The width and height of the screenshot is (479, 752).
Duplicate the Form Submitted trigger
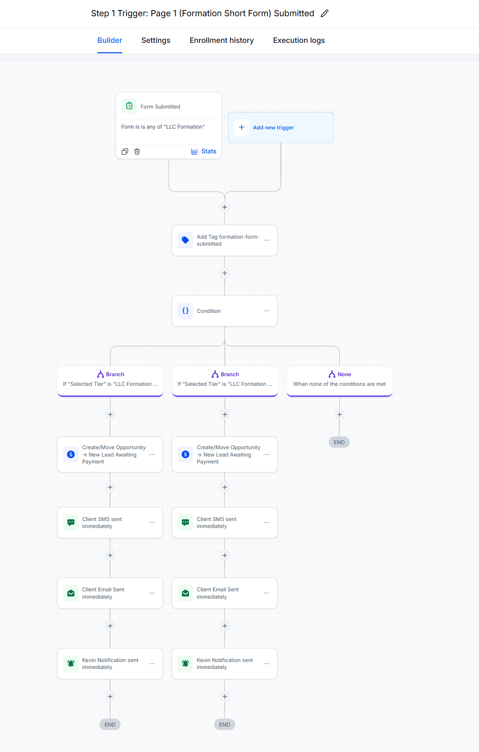125,151
